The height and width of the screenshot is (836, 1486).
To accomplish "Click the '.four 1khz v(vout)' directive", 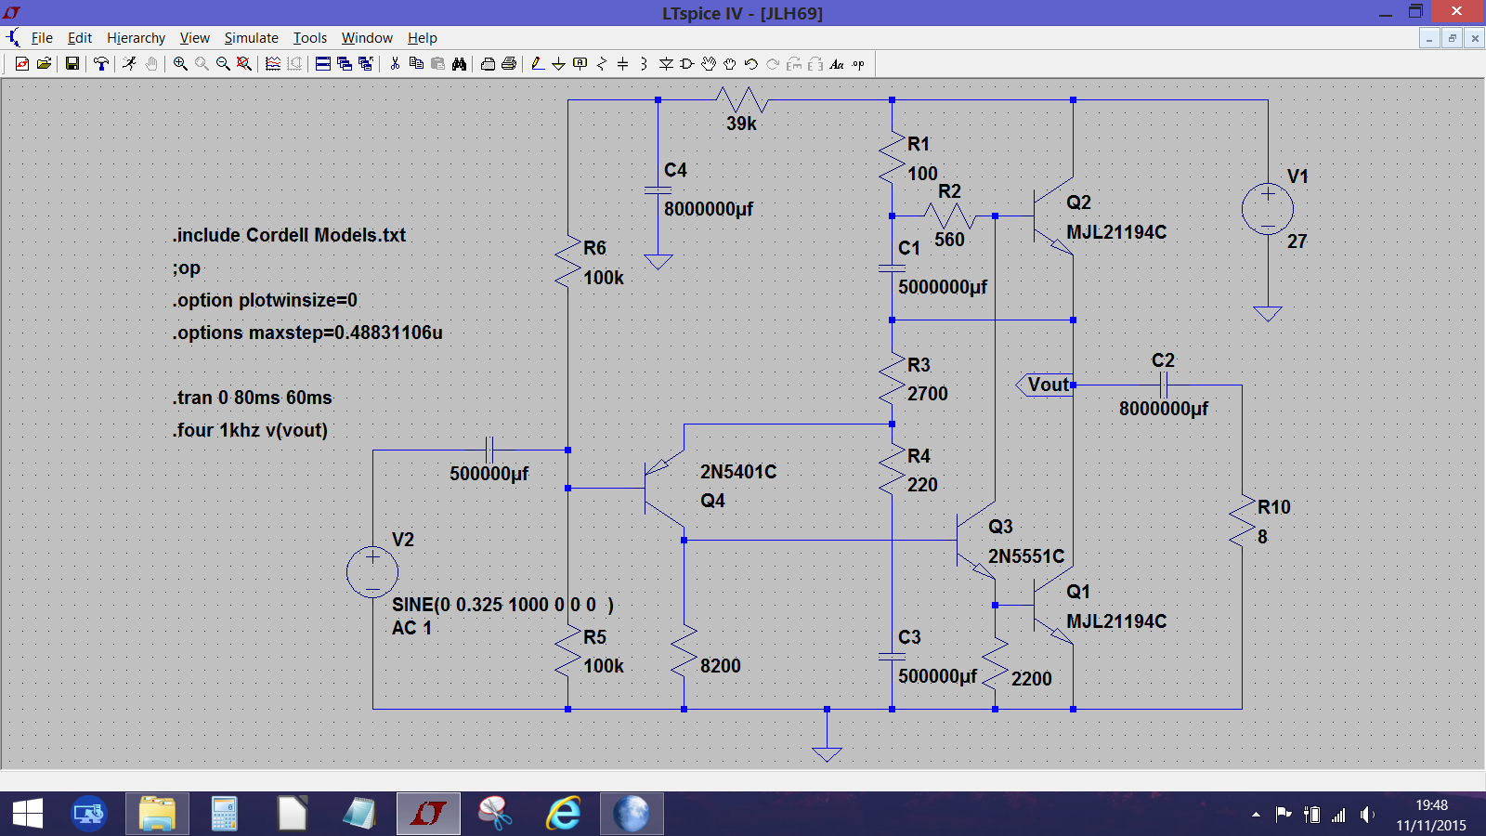I will [x=250, y=430].
